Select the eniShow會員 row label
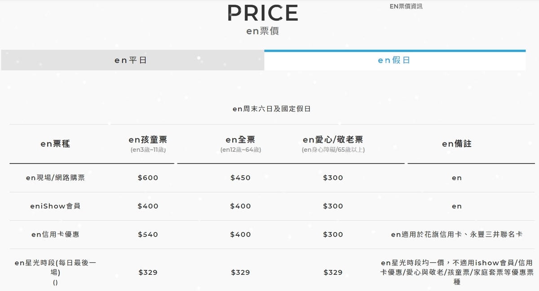This screenshot has width=539, height=291. (x=55, y=206)
